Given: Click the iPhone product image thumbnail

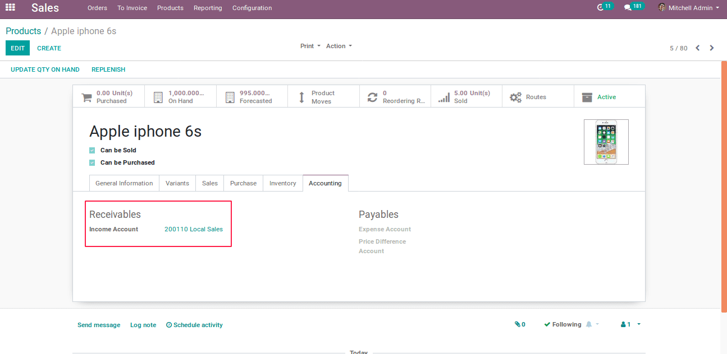Looking at the screenshot, I should tap(606, 142).
